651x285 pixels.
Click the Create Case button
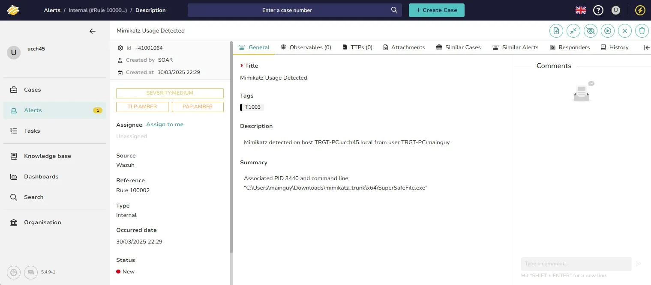436,10
